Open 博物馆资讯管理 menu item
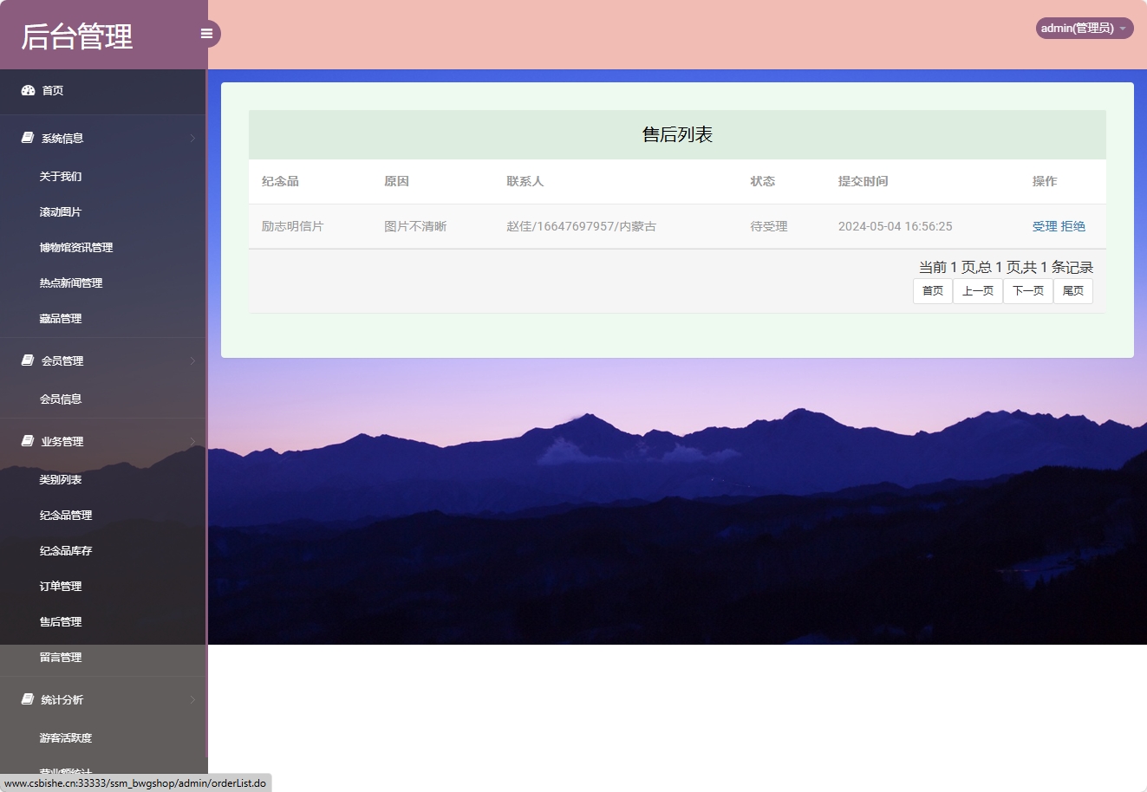This screenshot has width=1147, height=792. pyautogui.click(x=76, y=247)
